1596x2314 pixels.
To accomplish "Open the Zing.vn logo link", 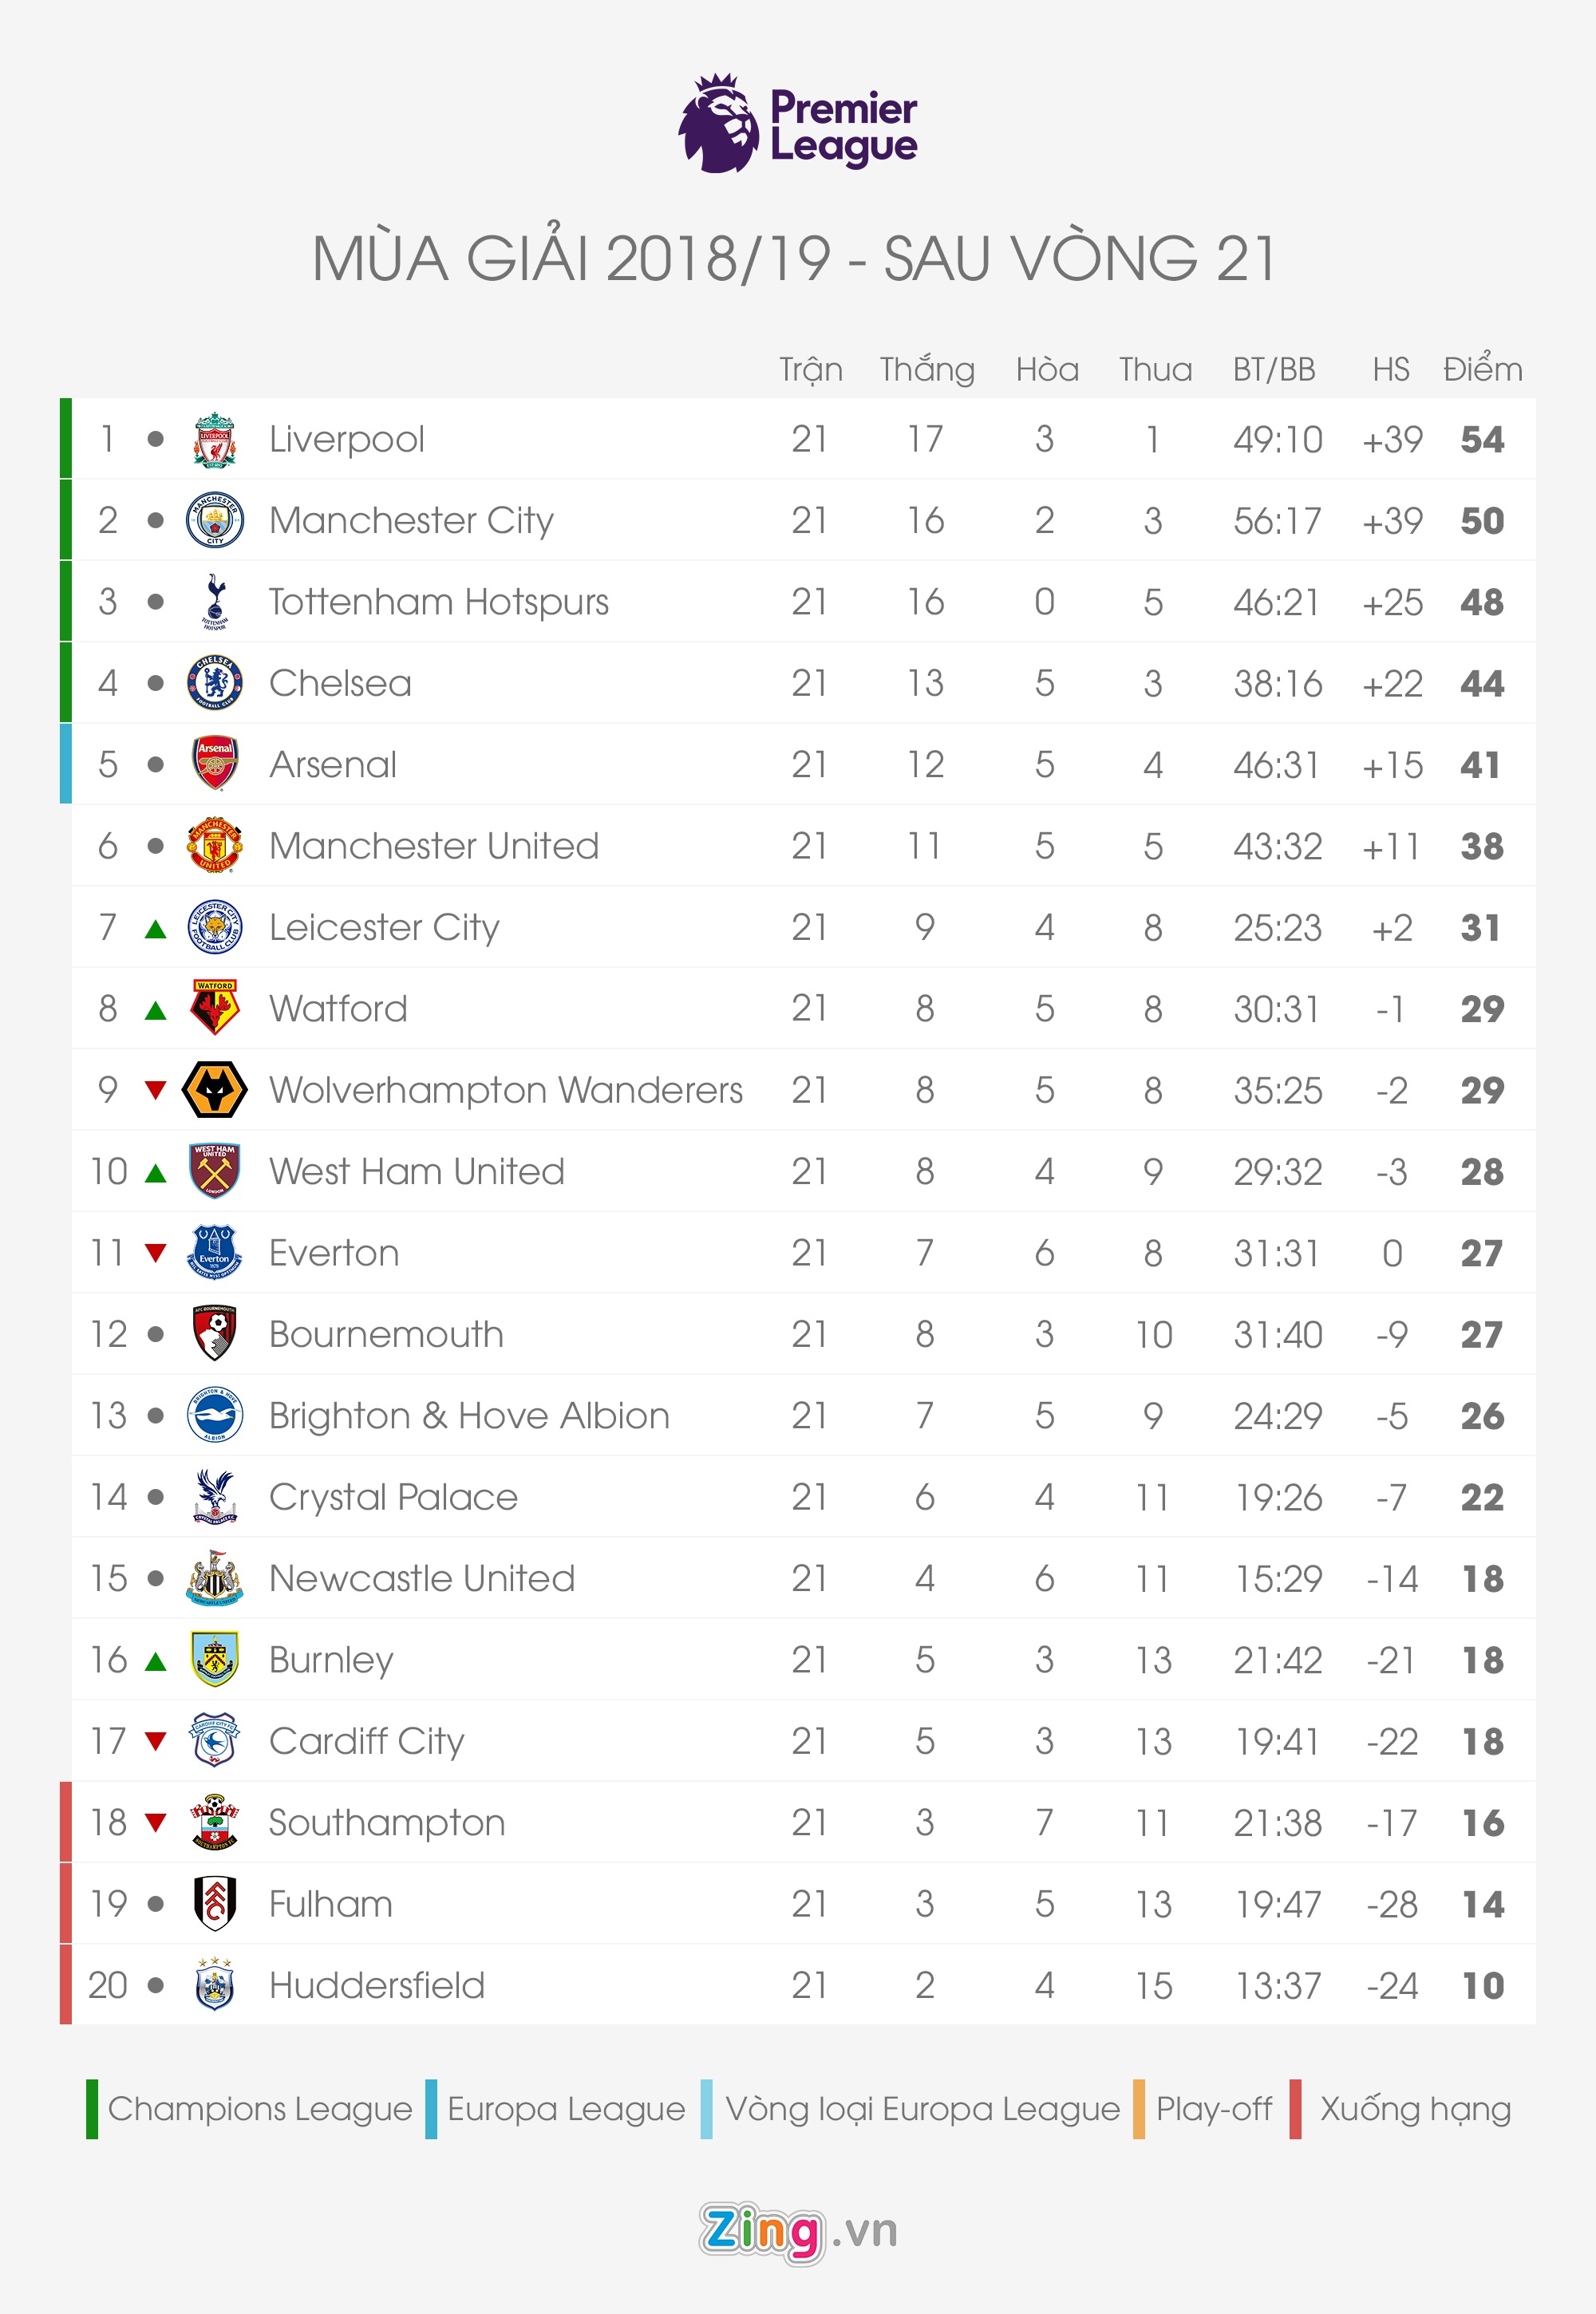I will coord(797,2231).
